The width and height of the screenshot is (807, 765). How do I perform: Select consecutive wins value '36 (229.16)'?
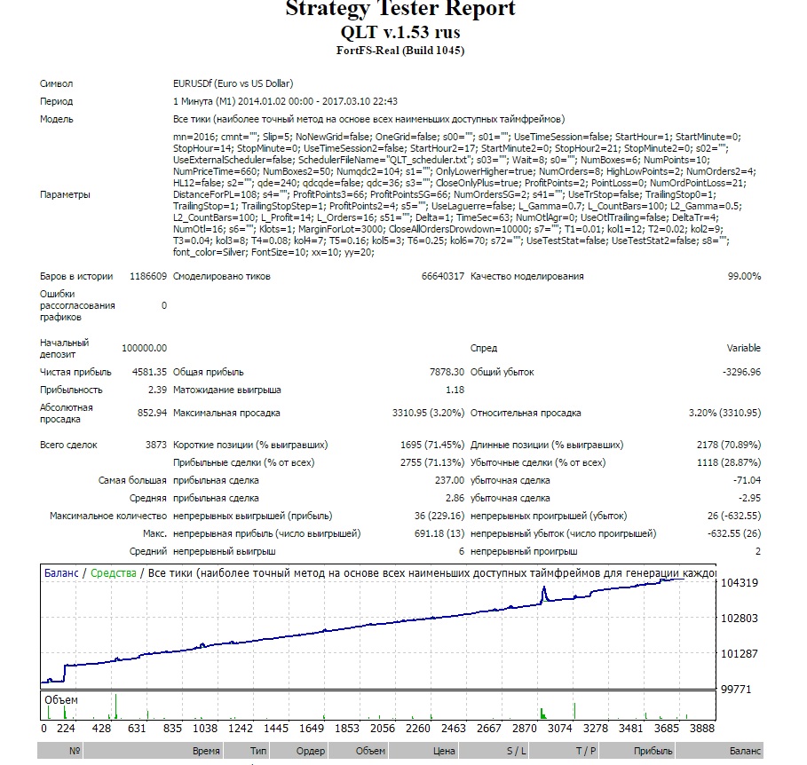point(439,516)
